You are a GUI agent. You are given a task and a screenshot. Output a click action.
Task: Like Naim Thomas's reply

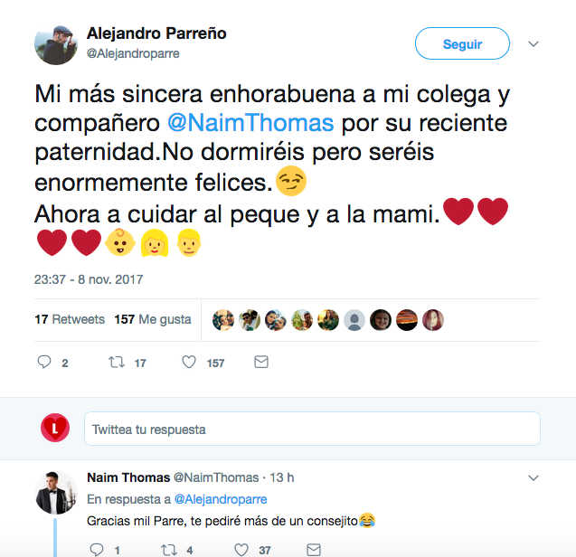(x=241, y=549)
